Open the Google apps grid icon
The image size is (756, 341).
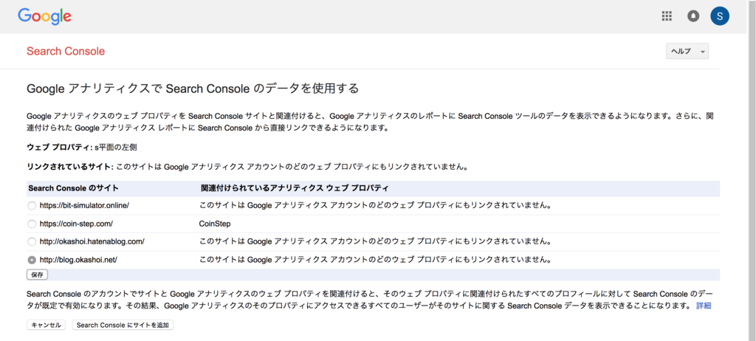(667, 16)
